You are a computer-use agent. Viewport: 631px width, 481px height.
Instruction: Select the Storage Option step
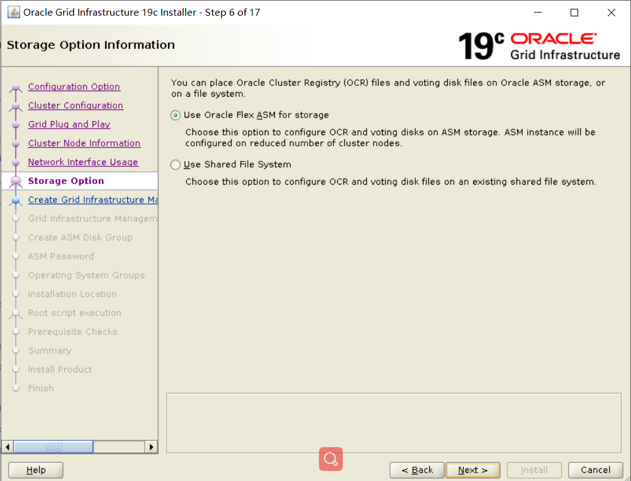point(66,181)
